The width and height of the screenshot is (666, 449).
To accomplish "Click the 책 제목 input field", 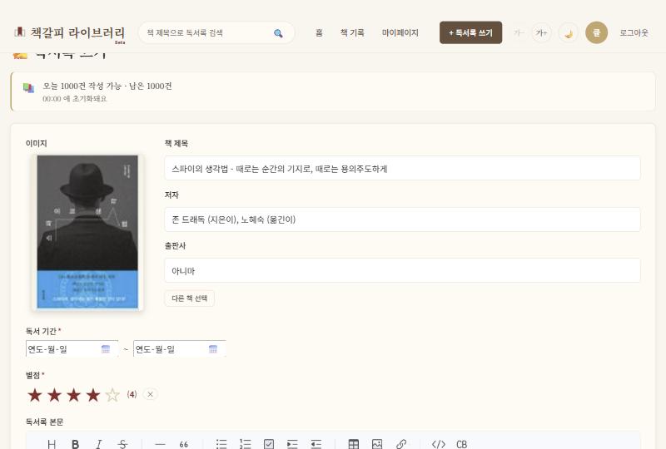I will click(x=402, y=168).
